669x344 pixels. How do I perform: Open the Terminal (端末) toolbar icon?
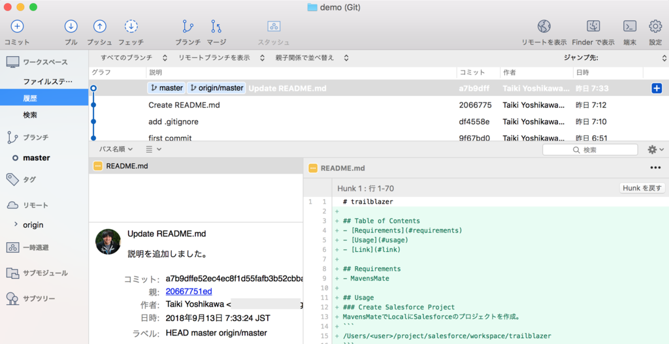630,26
